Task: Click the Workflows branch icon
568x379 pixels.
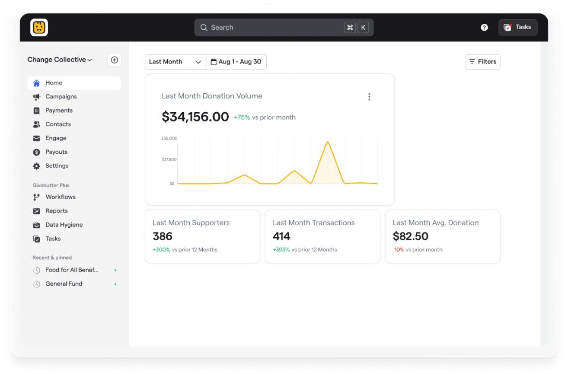Action: (36, 197)
